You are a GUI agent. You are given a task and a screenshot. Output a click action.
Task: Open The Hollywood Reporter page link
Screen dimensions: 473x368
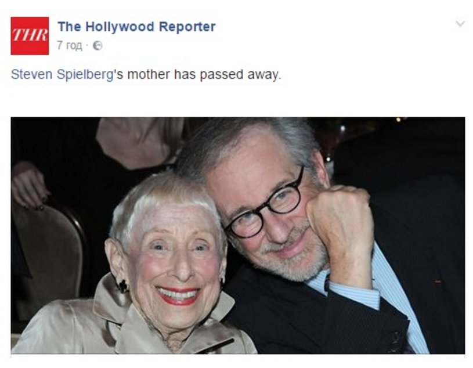(x=136, y=27)
